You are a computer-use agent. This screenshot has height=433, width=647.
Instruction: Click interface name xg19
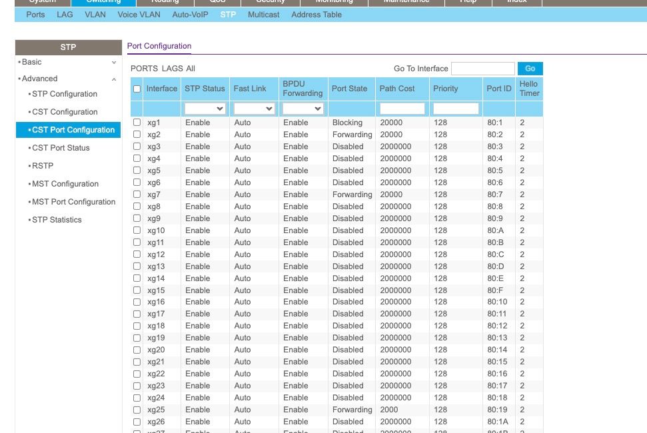click(x=156, y=338)
